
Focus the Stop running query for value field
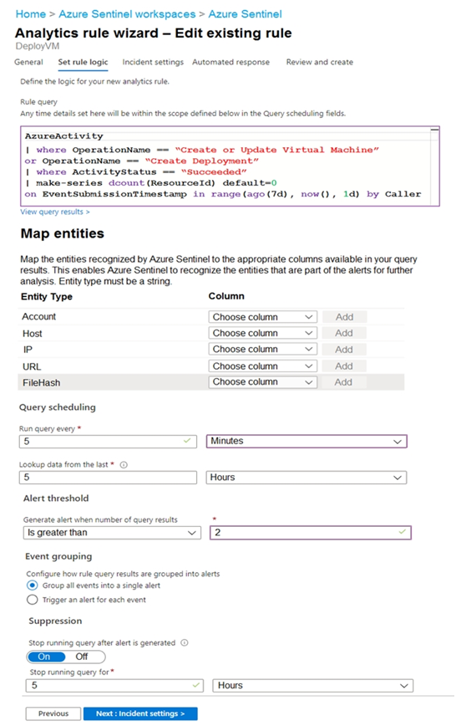(x=114, y=685)
